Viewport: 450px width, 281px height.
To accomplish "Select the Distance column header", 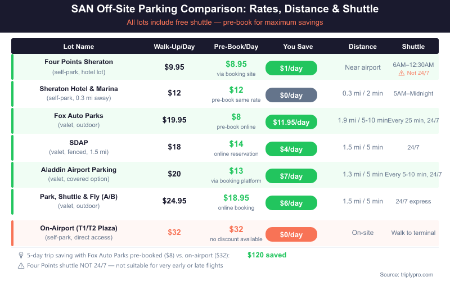I will 363,47.
